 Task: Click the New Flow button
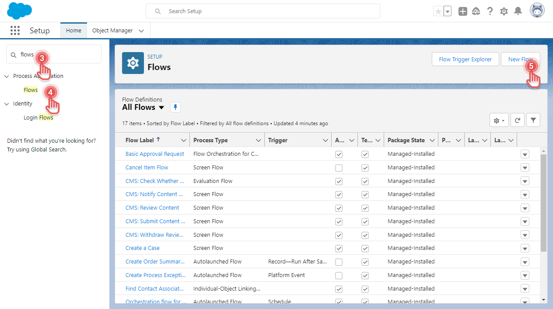tap(520, 59)
